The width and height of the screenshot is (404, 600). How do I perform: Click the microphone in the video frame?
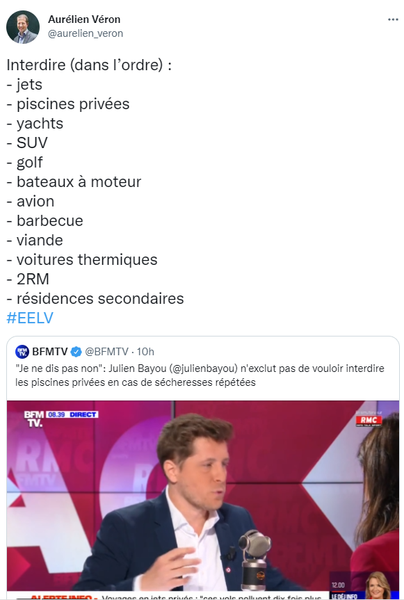254,559
